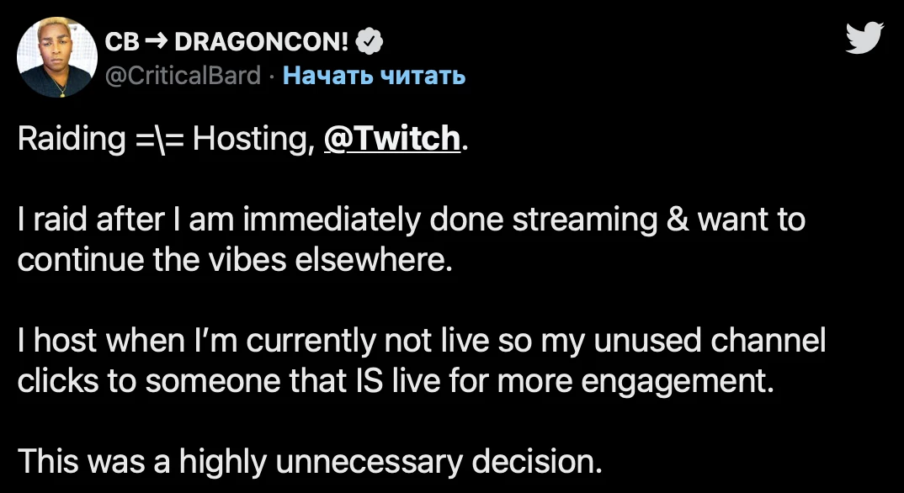
Task: Click the dot separator after @CriticalBard
Action: 274,76
